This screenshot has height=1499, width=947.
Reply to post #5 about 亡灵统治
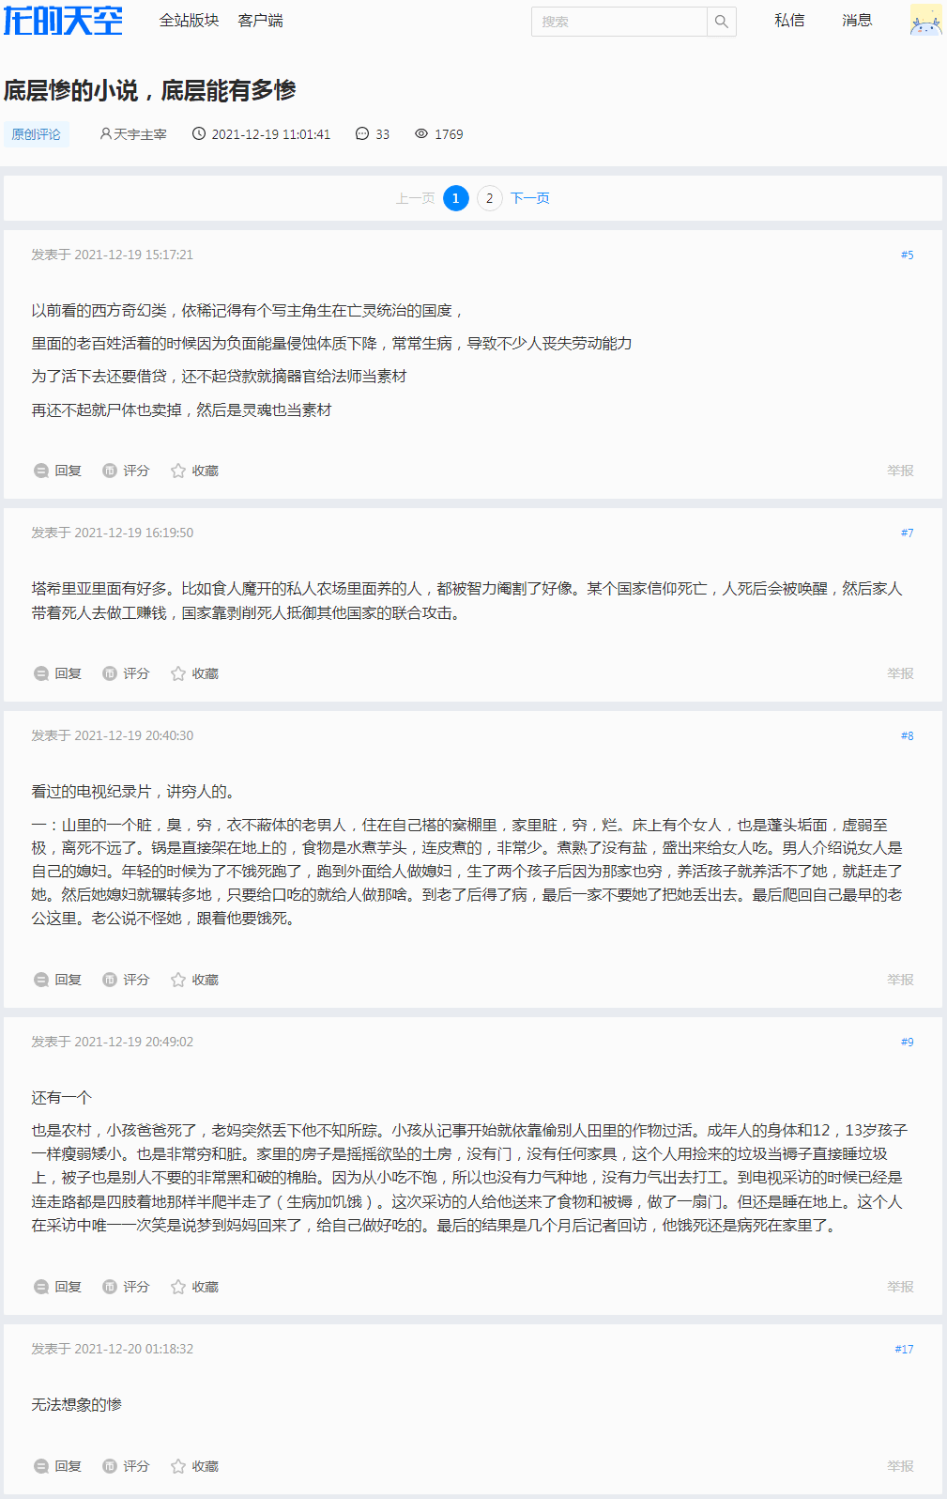(x=58, y=471)
